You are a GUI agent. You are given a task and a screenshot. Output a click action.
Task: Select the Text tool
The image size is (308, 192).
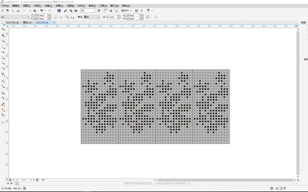[x=3, y=74]
